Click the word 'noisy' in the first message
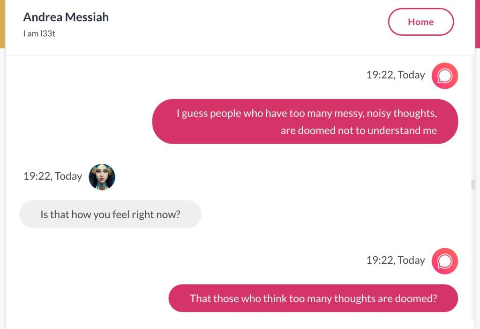This screenshot has width=480, height=329. 379,114
